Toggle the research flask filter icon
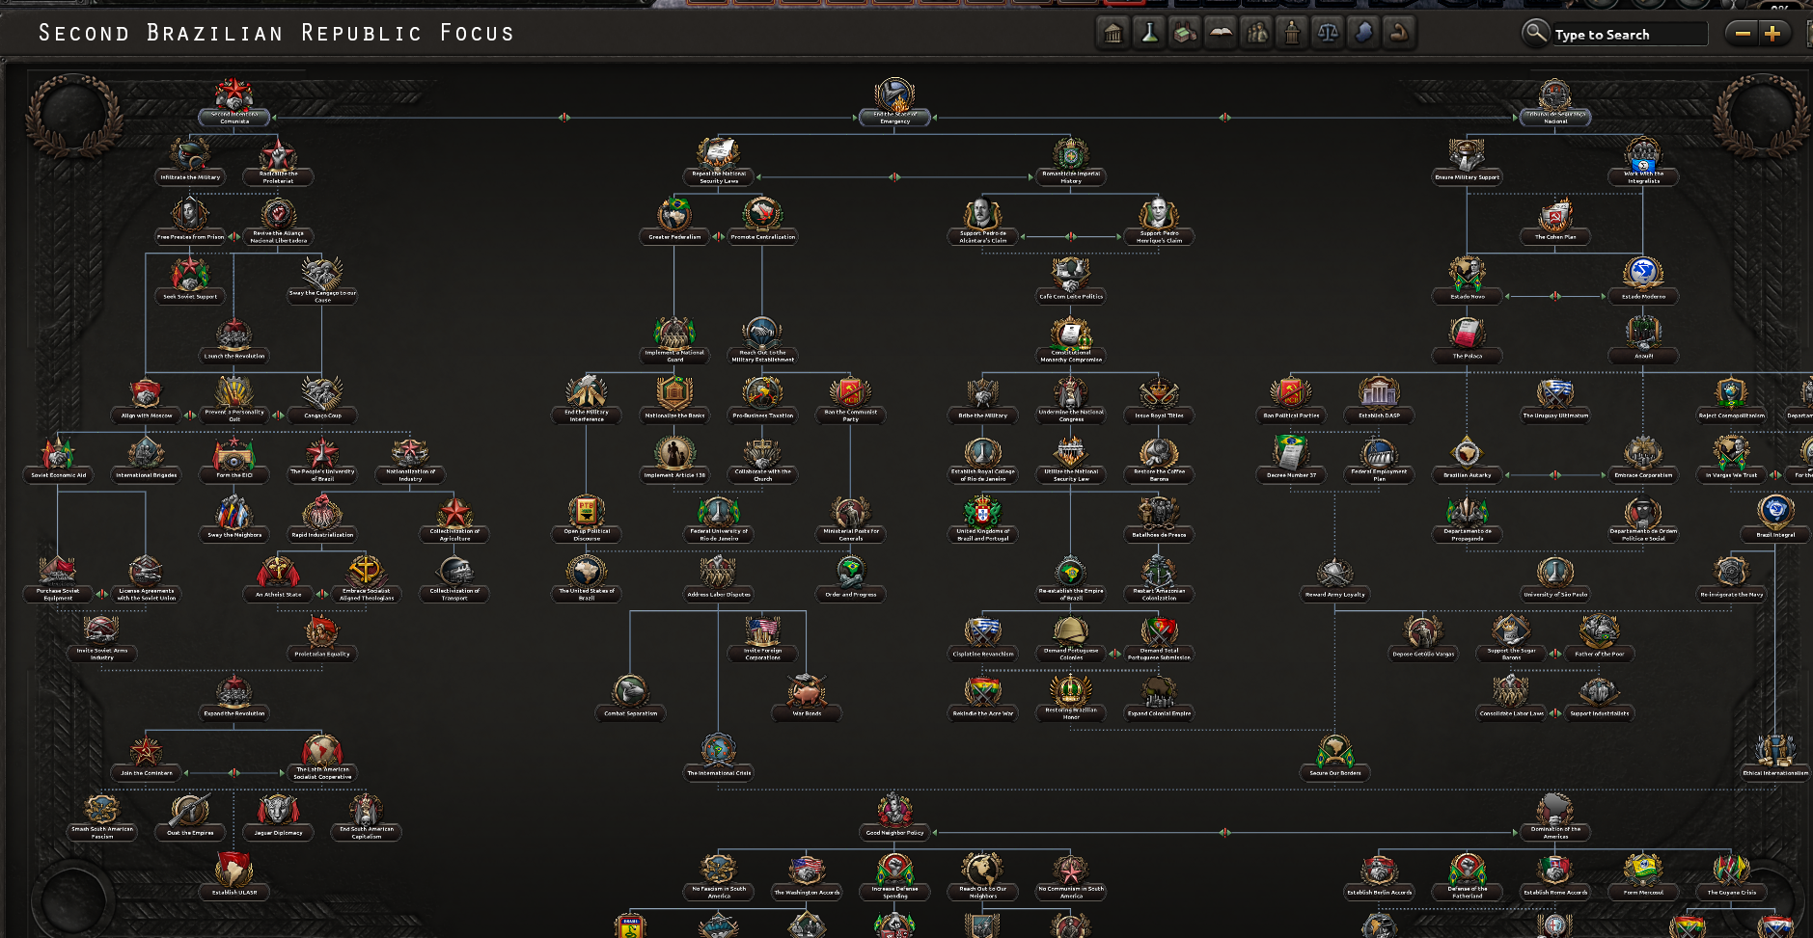The image size is (1813, 938). (x=1149, y=34)
